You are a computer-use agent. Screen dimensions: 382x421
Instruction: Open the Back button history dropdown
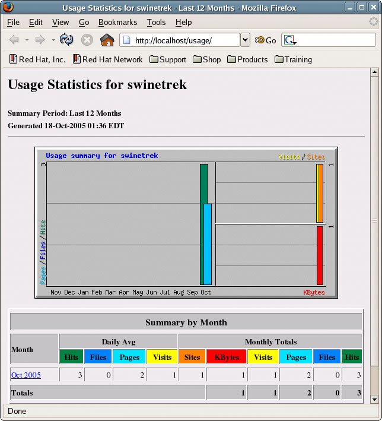click(x=27, y=40)
